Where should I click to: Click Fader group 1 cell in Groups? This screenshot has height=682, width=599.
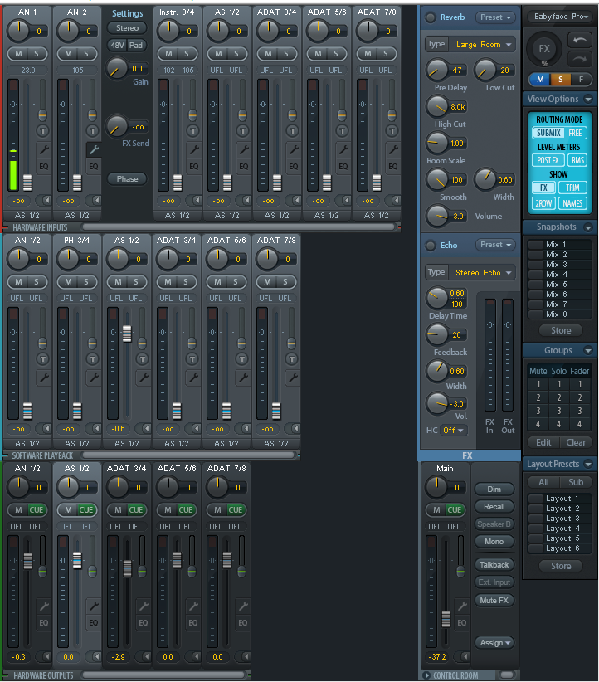pos(579,384)
